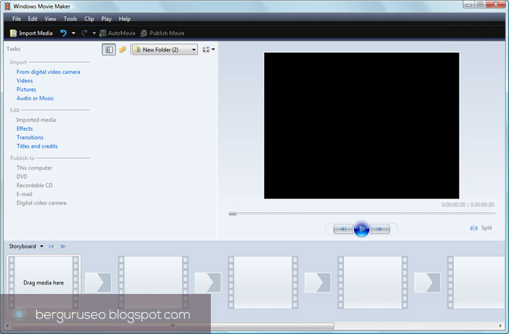Click the new collection folder icon
This screenshot has height=334, width=509.
(122, 49)
